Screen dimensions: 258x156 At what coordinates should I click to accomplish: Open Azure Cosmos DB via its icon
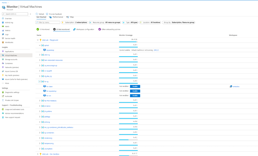[x=3, y=71]
